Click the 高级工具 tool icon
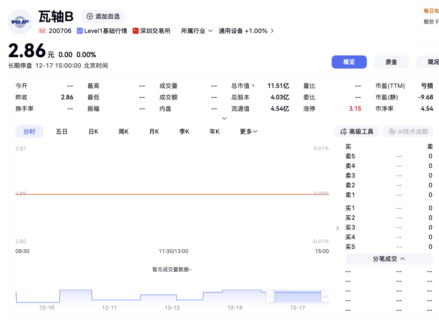This screenshot has width=439, height=324. click(343, 132)
